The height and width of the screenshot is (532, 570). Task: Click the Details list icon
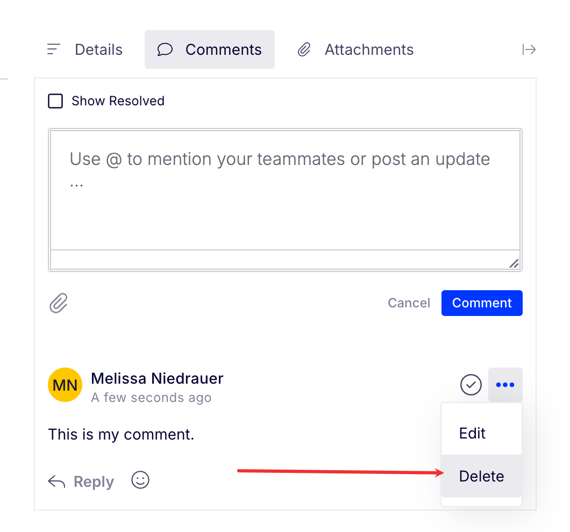pyautogui.click(x=53, y=49)
